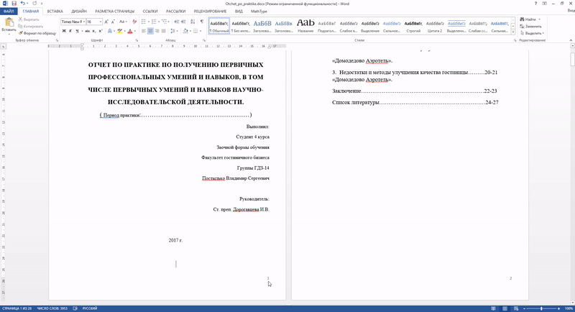This screenshot has height=312, width=575.
Task: Toggle underline (Ч) formatting
Action: 77,31
